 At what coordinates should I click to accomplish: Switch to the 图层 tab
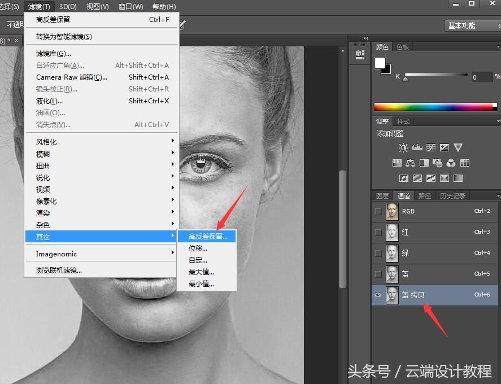coord(382,196)
